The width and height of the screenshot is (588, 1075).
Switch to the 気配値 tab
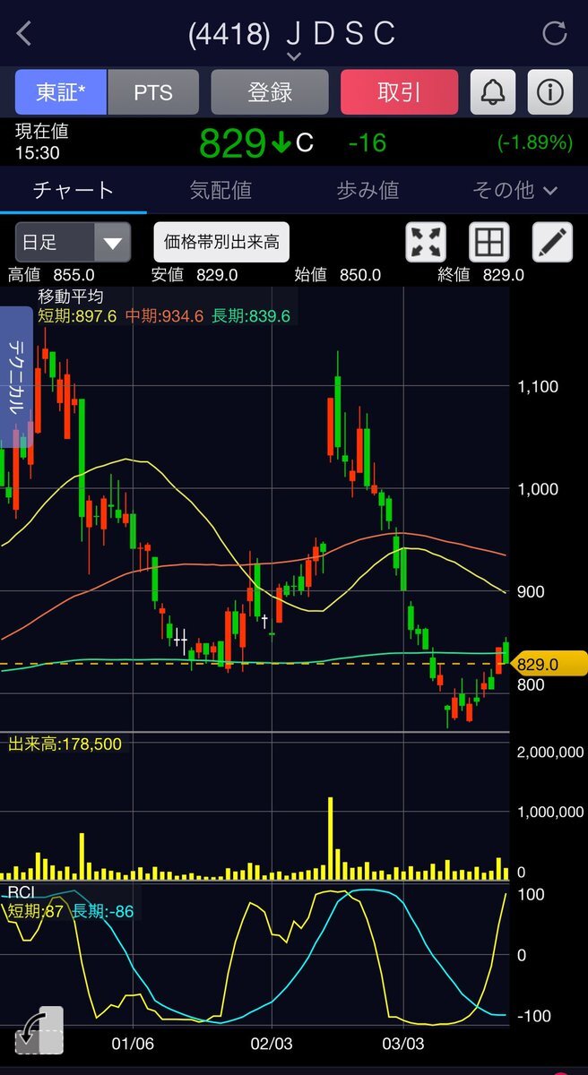point(220,190)
